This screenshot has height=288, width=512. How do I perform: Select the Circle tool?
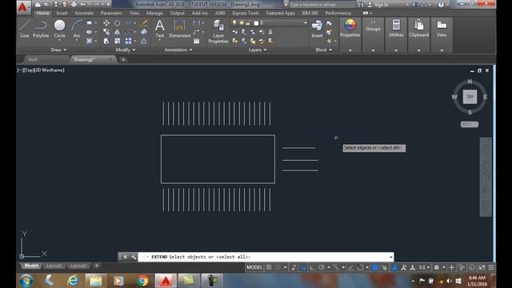(x=59, y=28)
